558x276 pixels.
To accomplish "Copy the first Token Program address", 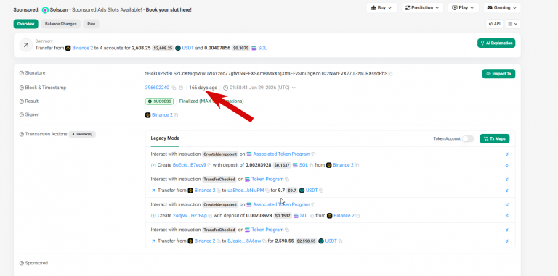I will click(287, 180).
